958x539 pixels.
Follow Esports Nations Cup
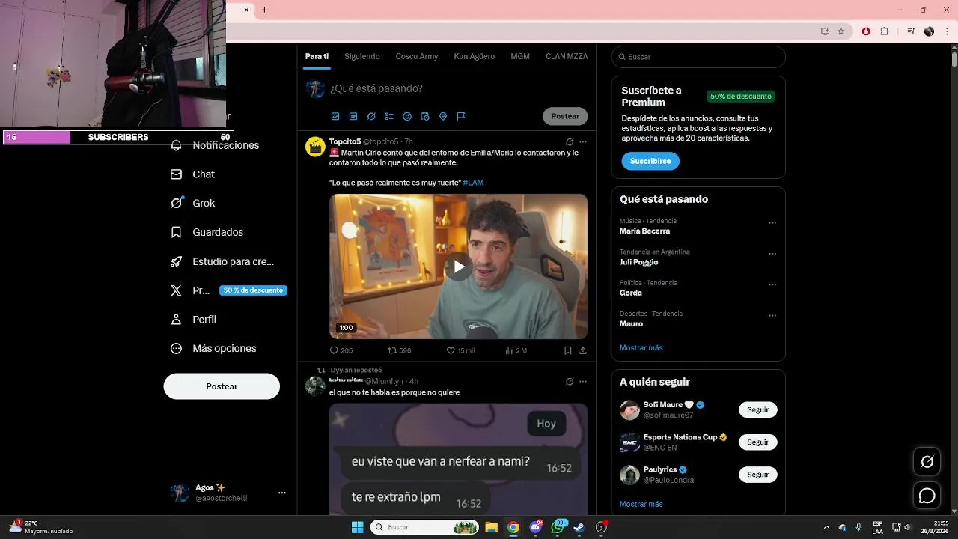tap(758, 442)
